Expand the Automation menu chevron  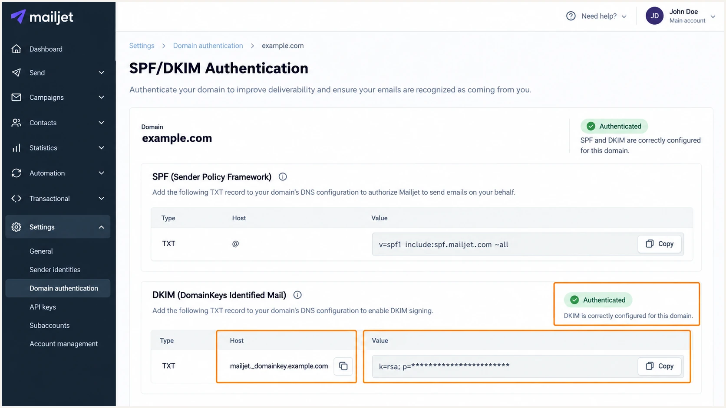[x=101, y=173]
